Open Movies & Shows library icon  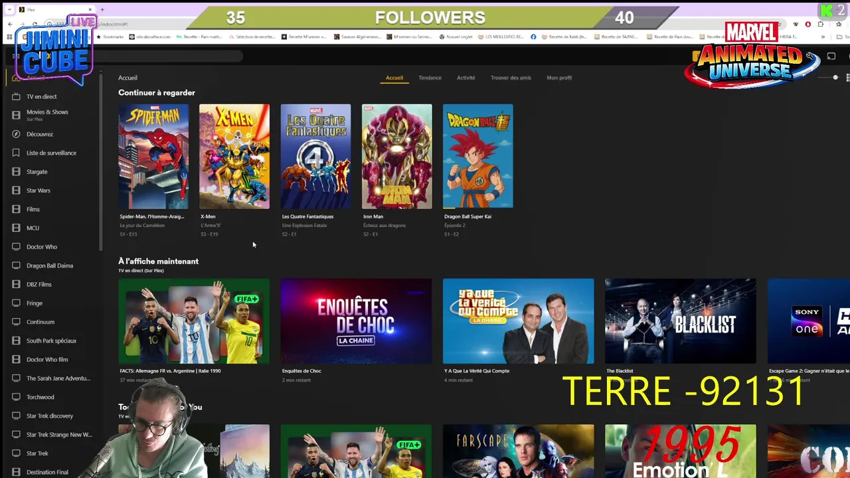pos(16,115)
